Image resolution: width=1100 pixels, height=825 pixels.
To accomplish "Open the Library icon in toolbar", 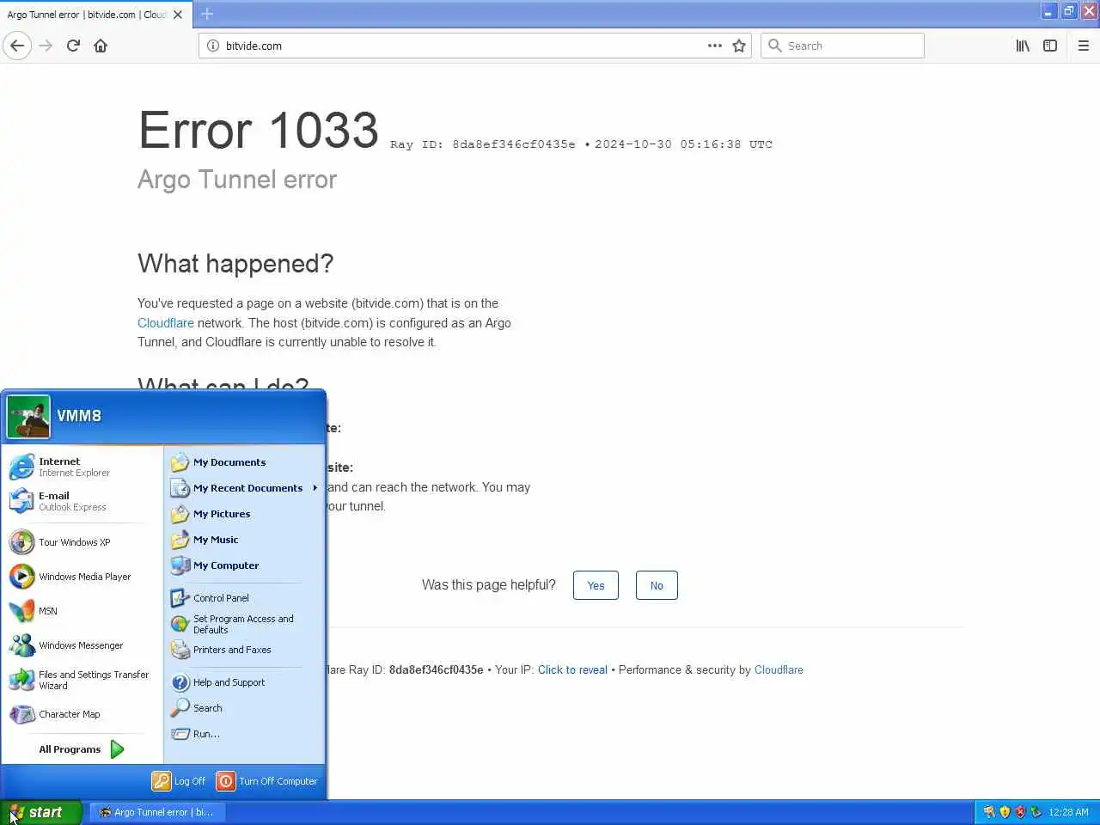I will click(x=1023, y=46).
